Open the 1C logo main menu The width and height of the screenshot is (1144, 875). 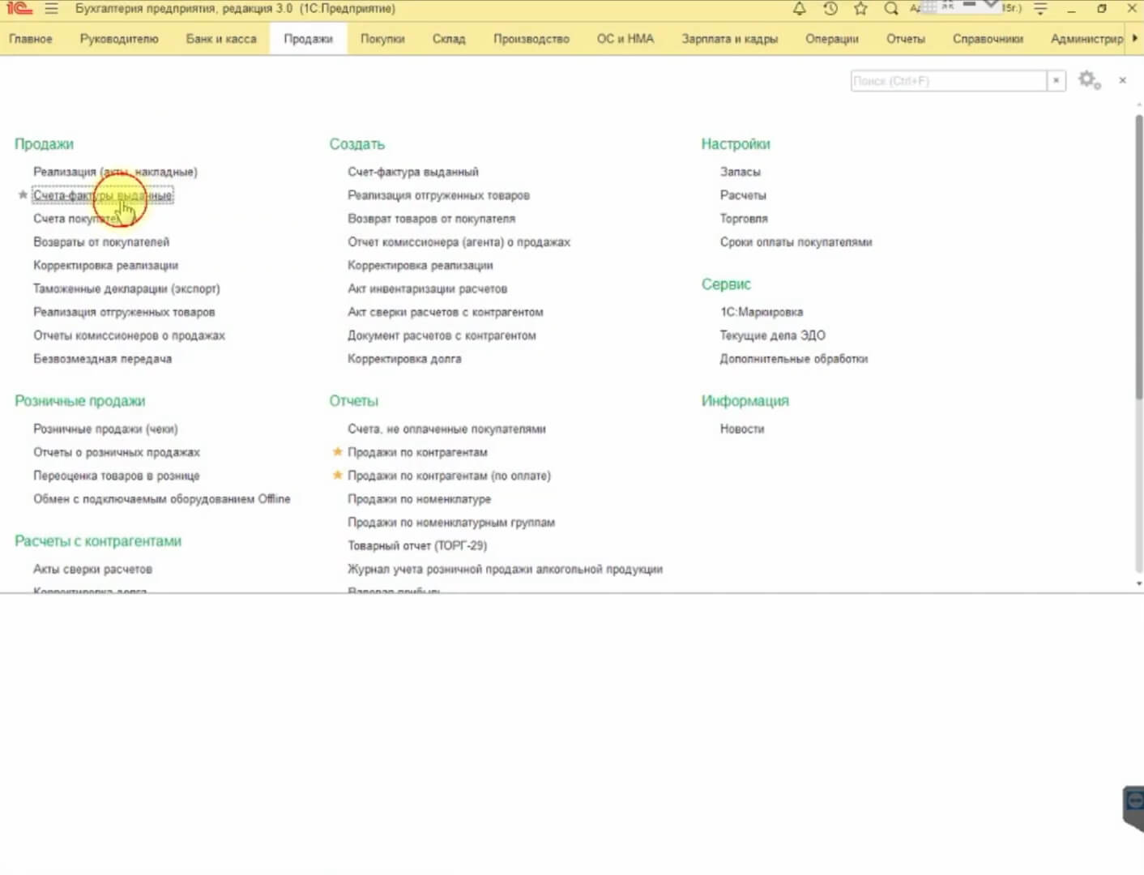click(19, 9)
